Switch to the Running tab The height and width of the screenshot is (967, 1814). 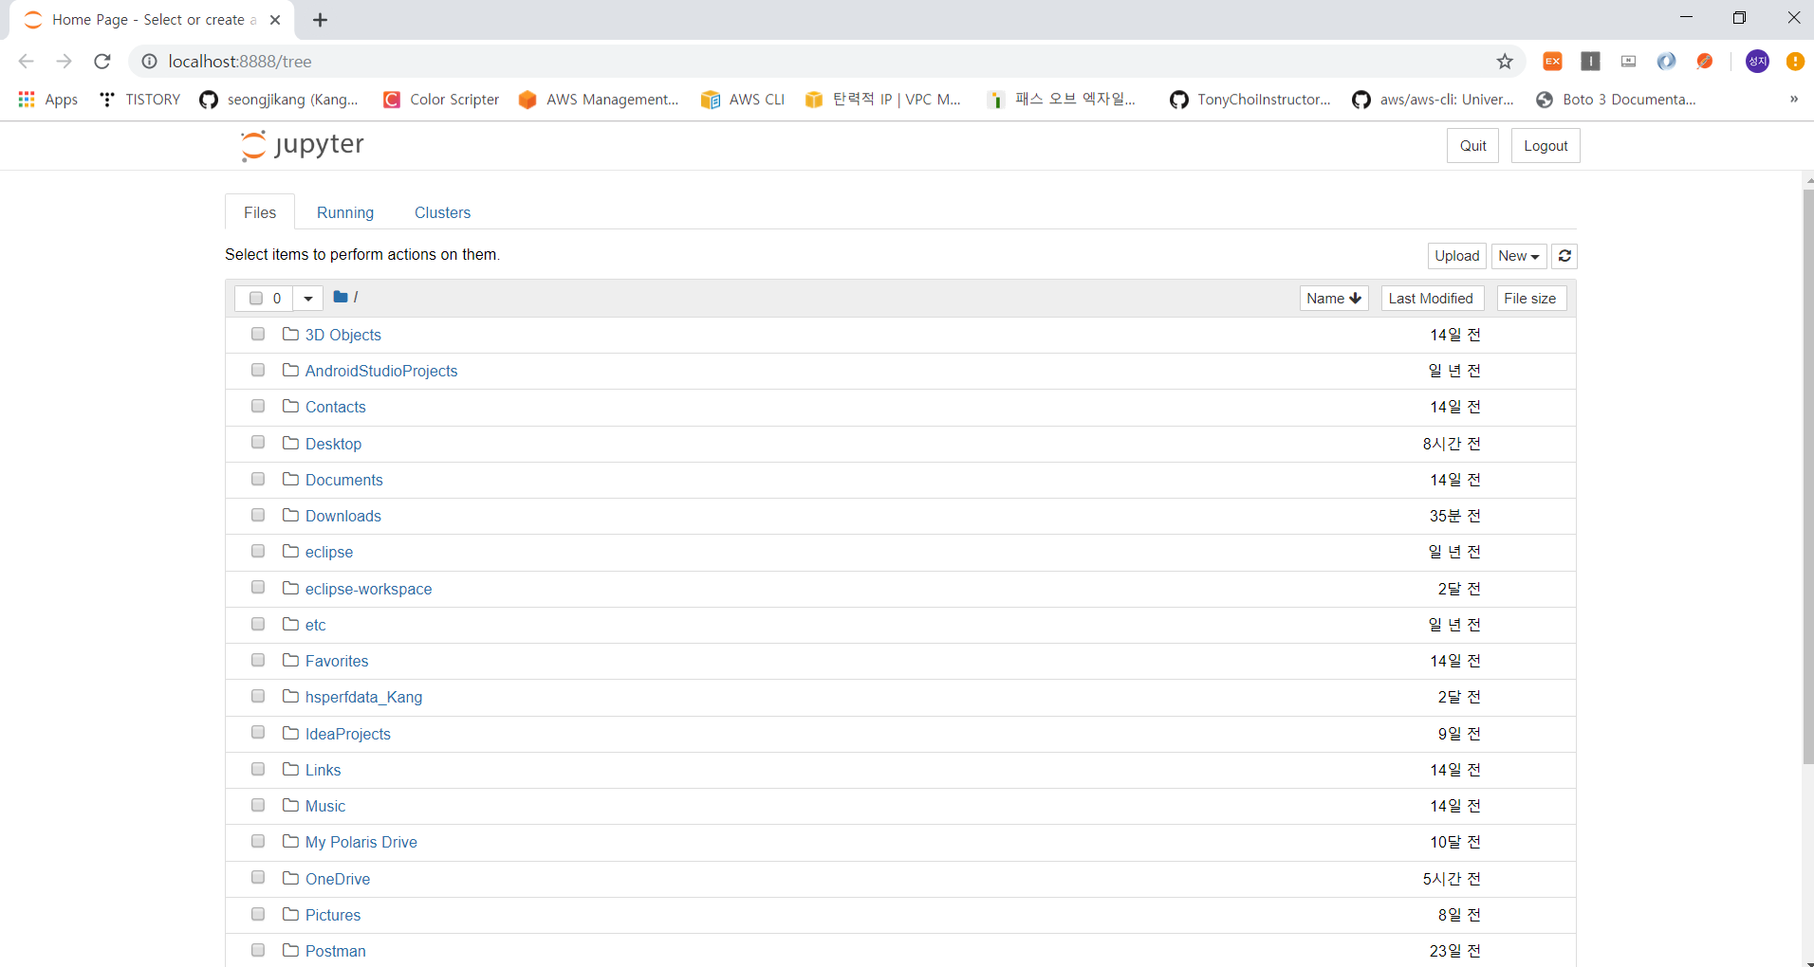click(345, 212)
